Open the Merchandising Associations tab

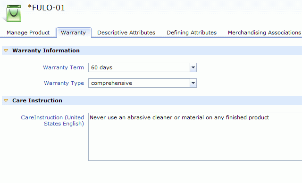tap(264, 33)
